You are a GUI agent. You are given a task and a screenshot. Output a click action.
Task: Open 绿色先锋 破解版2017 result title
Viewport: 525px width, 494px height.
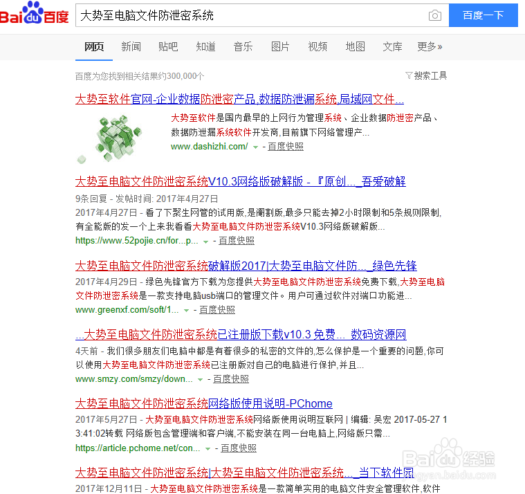tap(246, 266)
